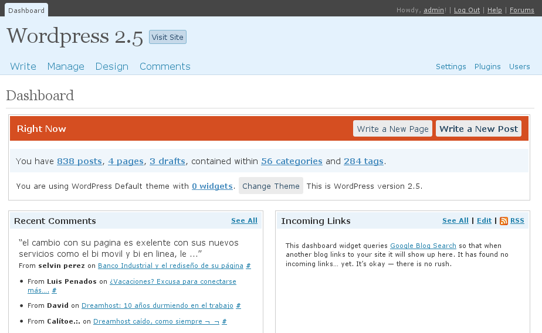This screenshot has width=542, height=333.
Task: Open the # permalink after Banco Industrial comment
Action: pos(248,266)
